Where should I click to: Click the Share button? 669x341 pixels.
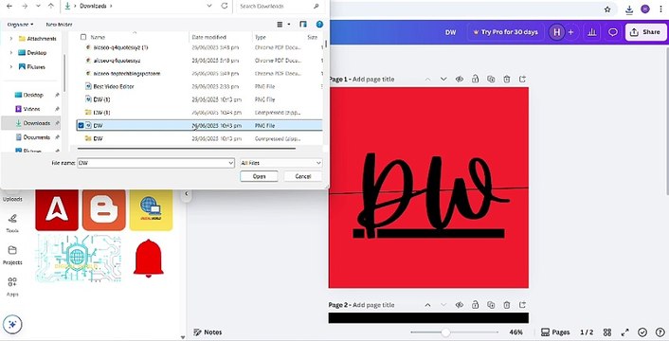(x=645, y=32)
